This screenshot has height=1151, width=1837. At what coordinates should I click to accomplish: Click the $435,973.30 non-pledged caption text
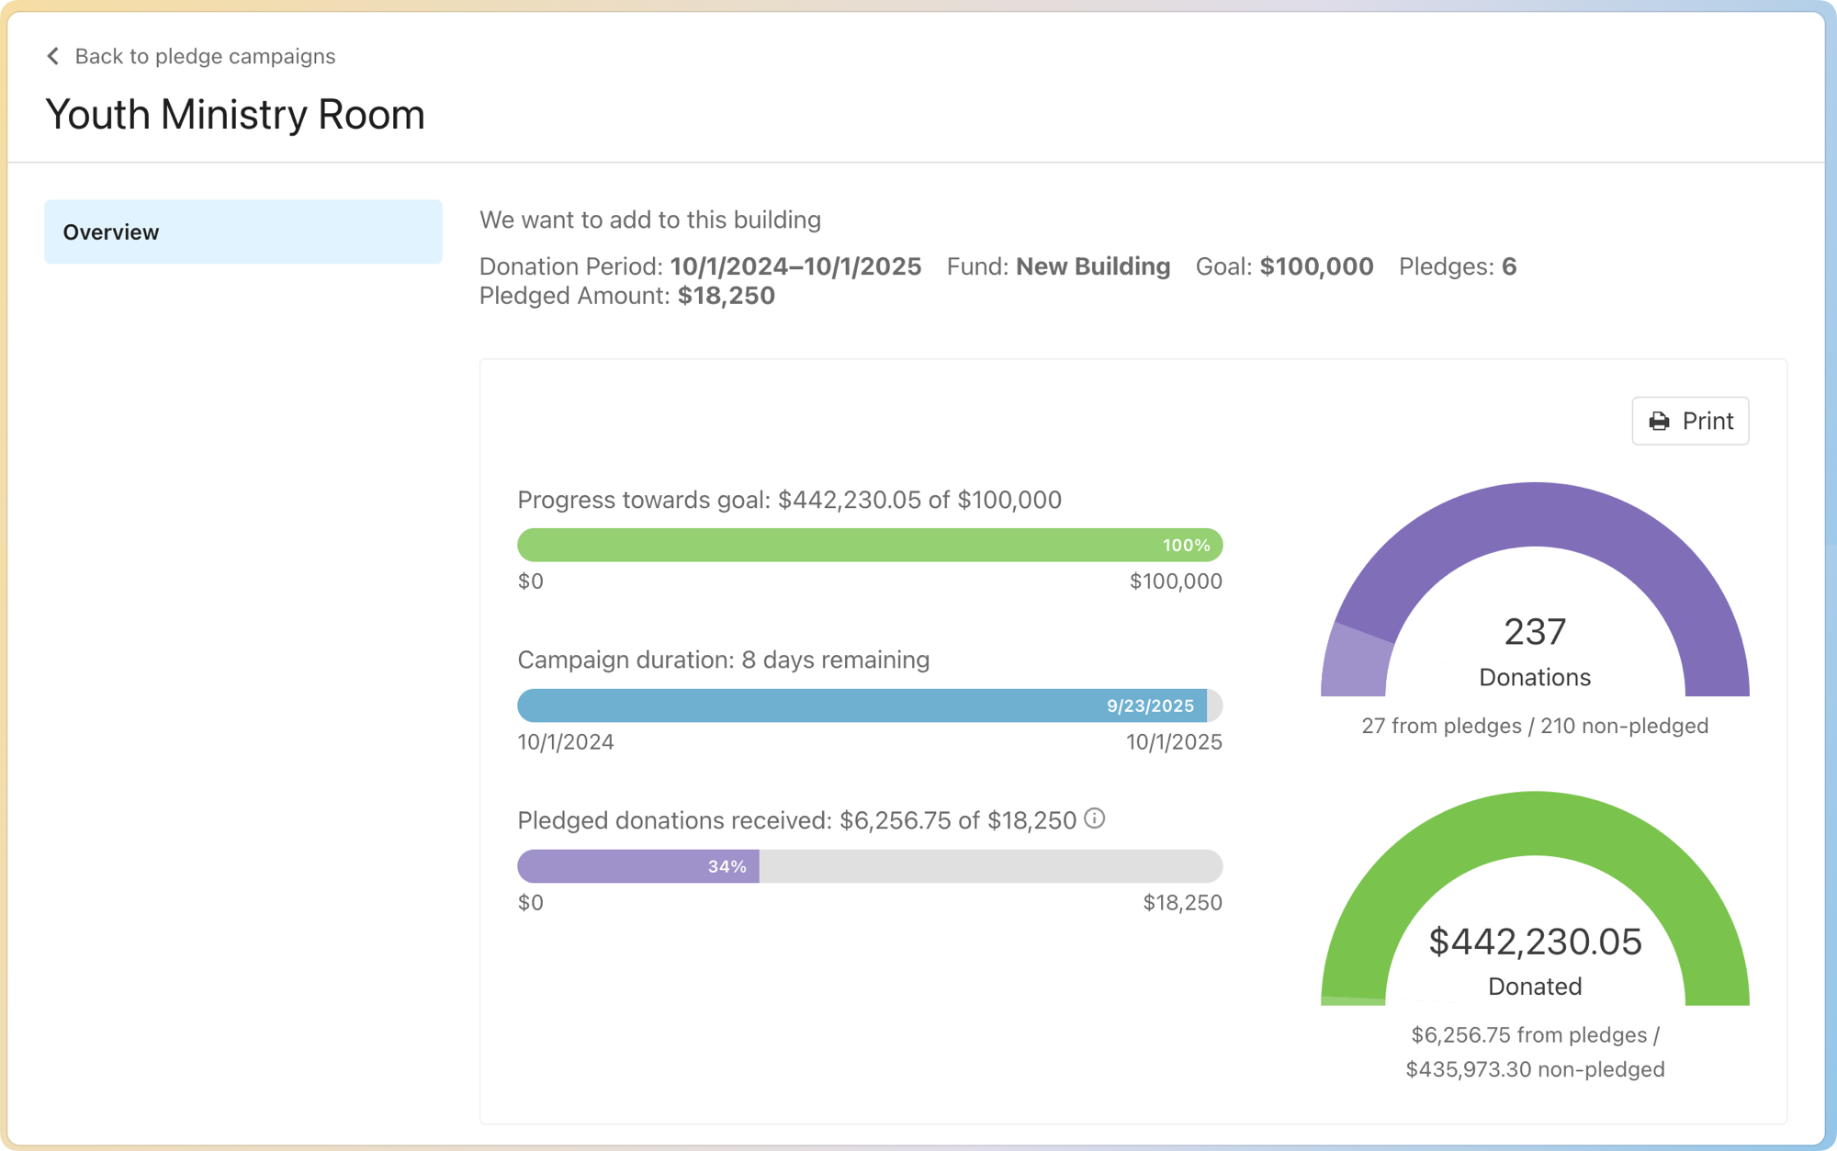[1535, 1070]
